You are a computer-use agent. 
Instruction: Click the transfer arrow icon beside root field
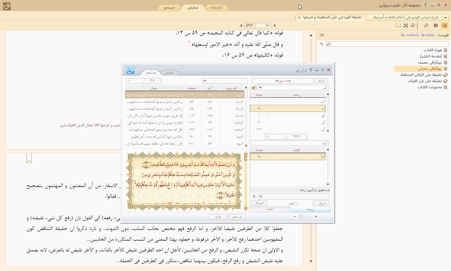click(x=254, y=88)
